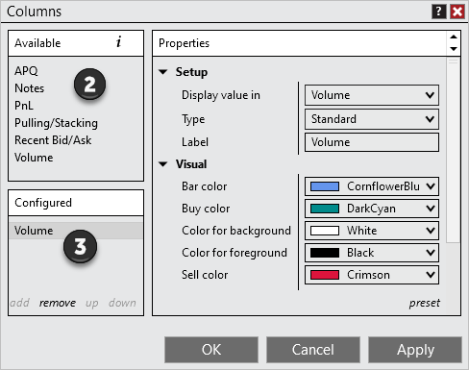Image resolution: width=469 pixels, height=370 pixels.
Task: Click the OK button
Action: [211, 350]
